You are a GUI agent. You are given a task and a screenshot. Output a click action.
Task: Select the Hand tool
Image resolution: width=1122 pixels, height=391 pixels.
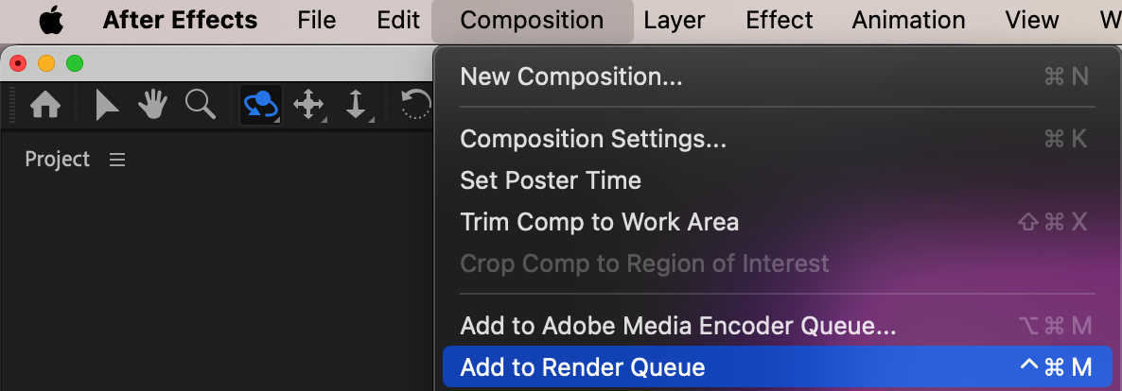pos(153,105)
